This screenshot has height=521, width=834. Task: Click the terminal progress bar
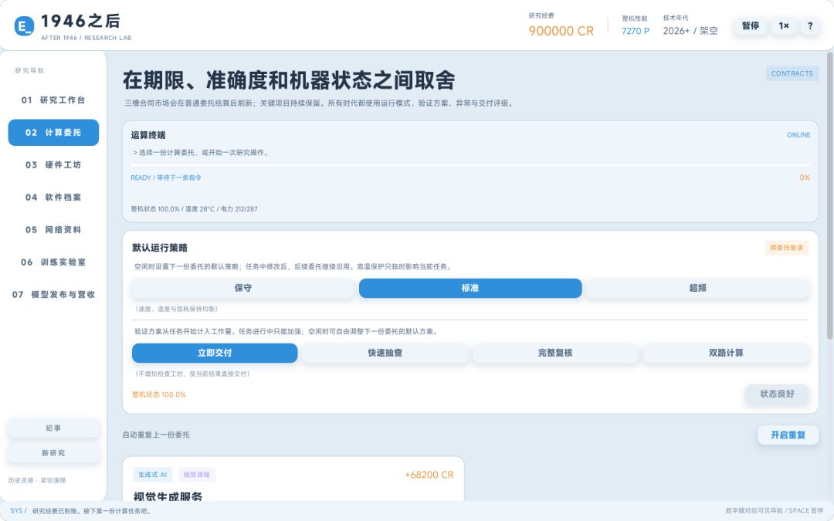tap(471, 165)
